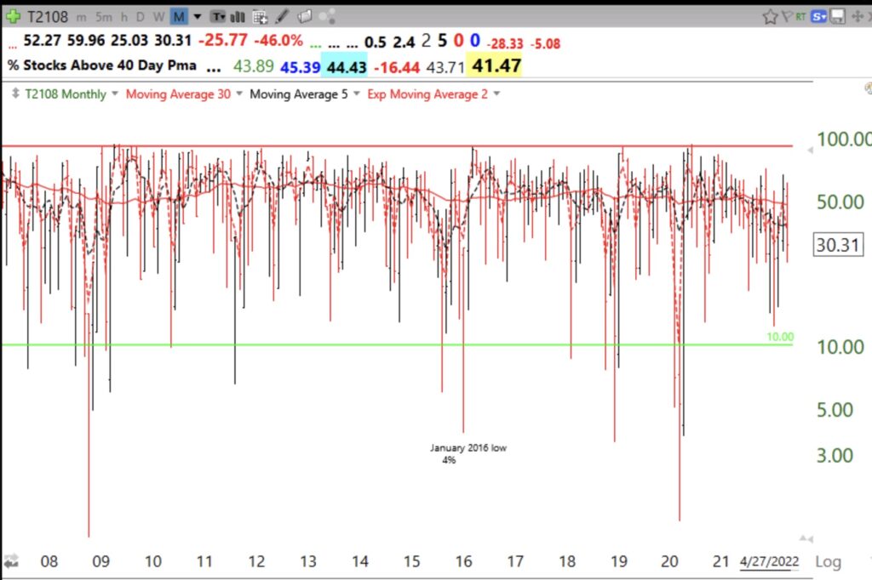Click the up-down arrows beside T2108 Monthly
The height and width of the screenshot is (580, 872).
[15, 94]
